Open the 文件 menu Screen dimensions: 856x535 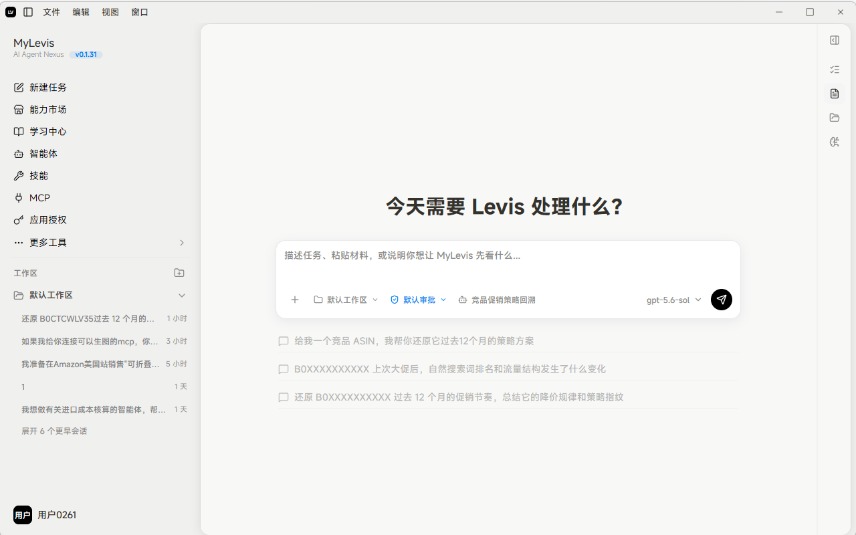click(x=51, y=12)
